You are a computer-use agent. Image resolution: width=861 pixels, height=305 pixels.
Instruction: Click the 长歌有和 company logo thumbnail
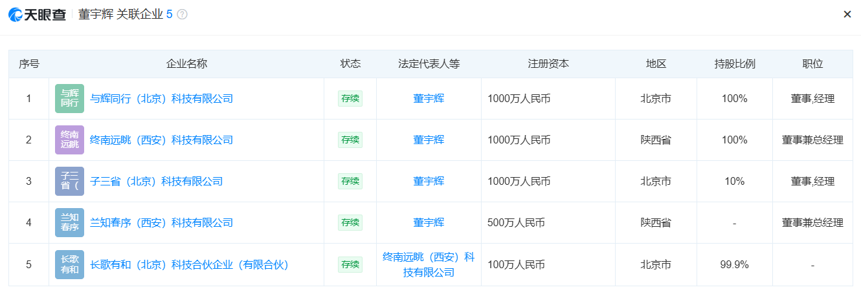(69, 264)
